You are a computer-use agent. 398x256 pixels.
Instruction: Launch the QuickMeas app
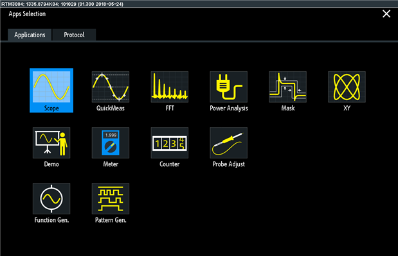coord(111,91)
